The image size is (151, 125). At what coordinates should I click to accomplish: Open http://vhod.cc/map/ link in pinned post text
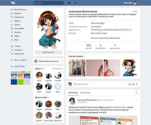118,107
